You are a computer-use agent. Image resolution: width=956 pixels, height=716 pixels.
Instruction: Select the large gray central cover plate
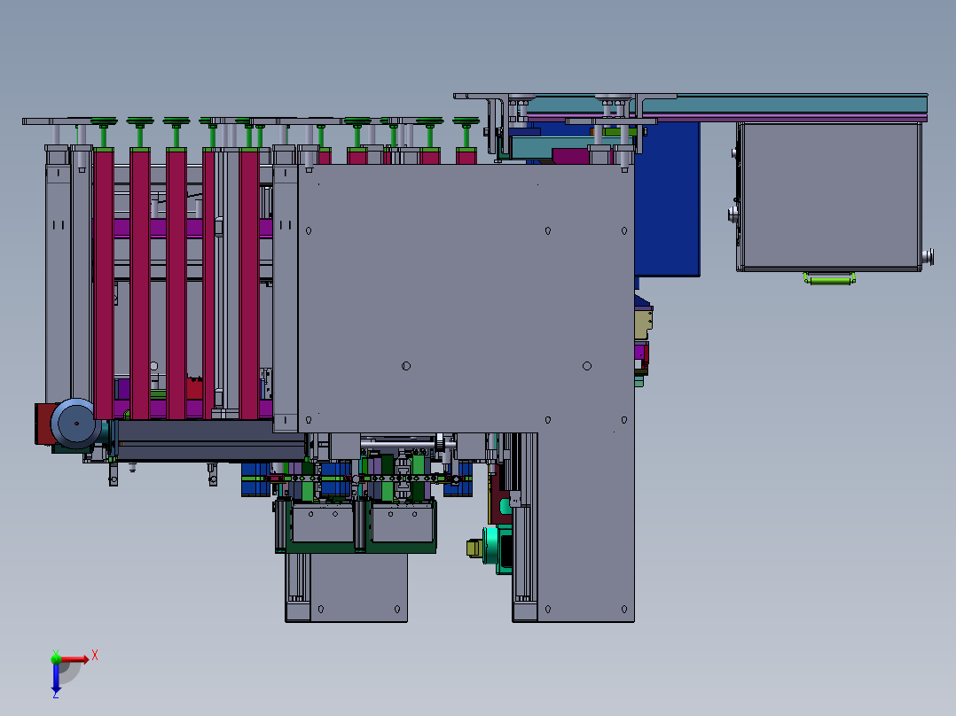point(461,292)
